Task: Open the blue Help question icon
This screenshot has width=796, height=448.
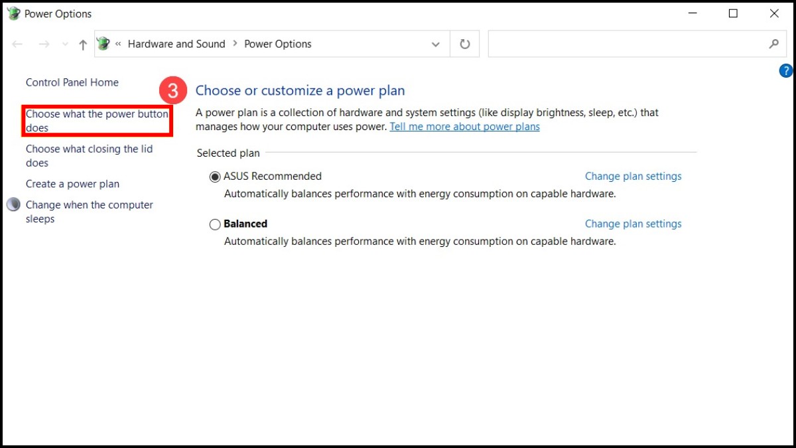Action: tap(785, 71)
